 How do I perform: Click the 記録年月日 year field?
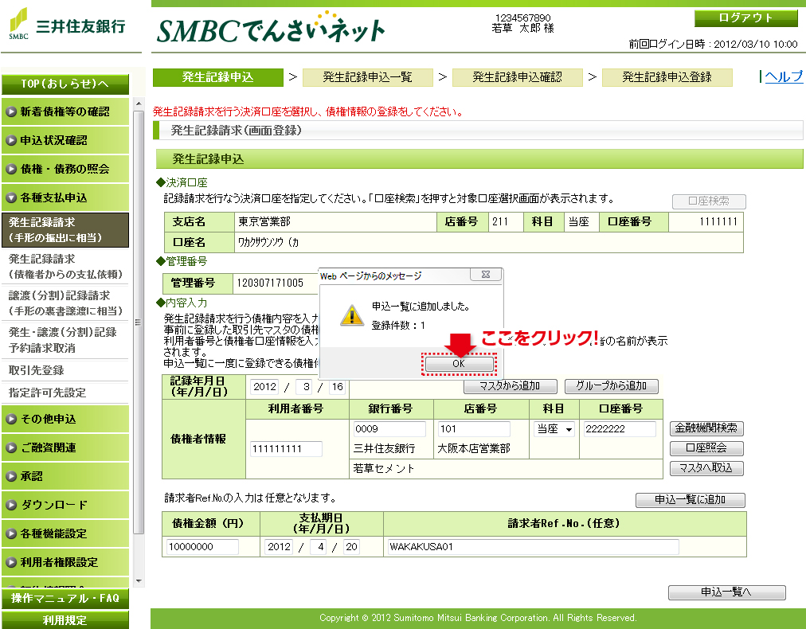265,386
